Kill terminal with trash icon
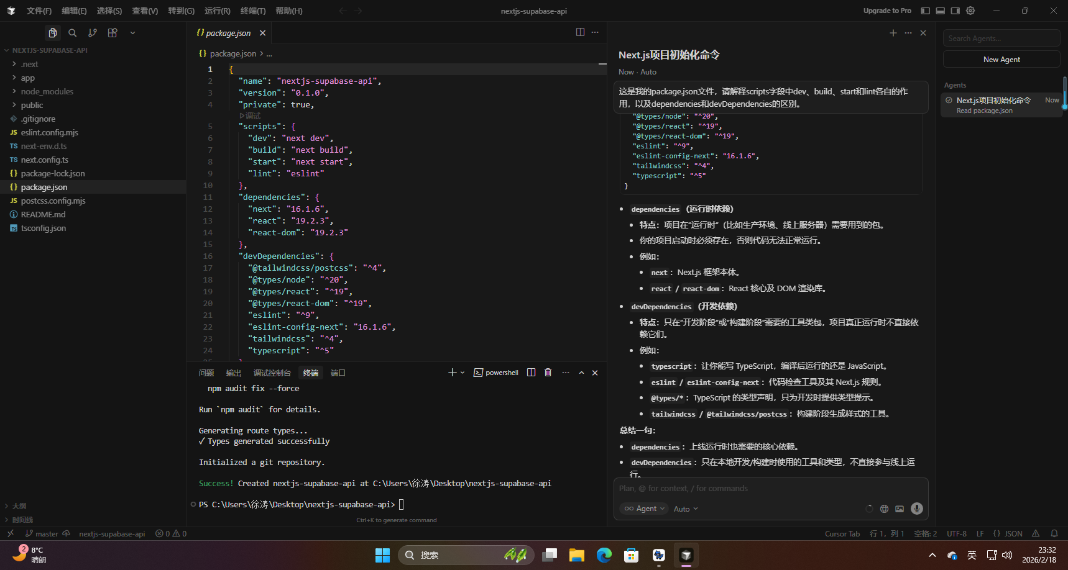The width and height of the screenshot is (1068, 570). coord(548,373)
